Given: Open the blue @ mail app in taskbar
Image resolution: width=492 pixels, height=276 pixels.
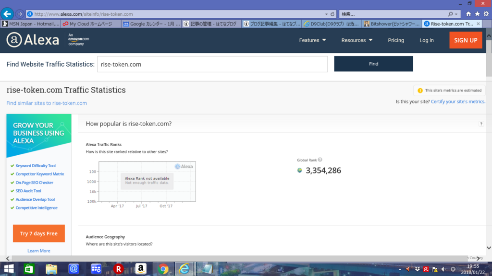Looking at the screenshot, I should (x=74, y=269).
